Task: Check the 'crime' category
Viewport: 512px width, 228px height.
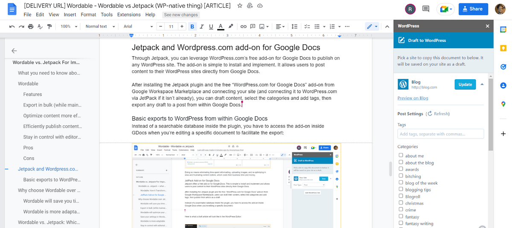Action: click(401, 210)
